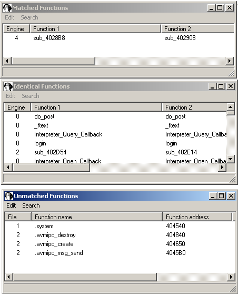Open Search menu in Unmatched Functions window

click(x=31, y=205)
